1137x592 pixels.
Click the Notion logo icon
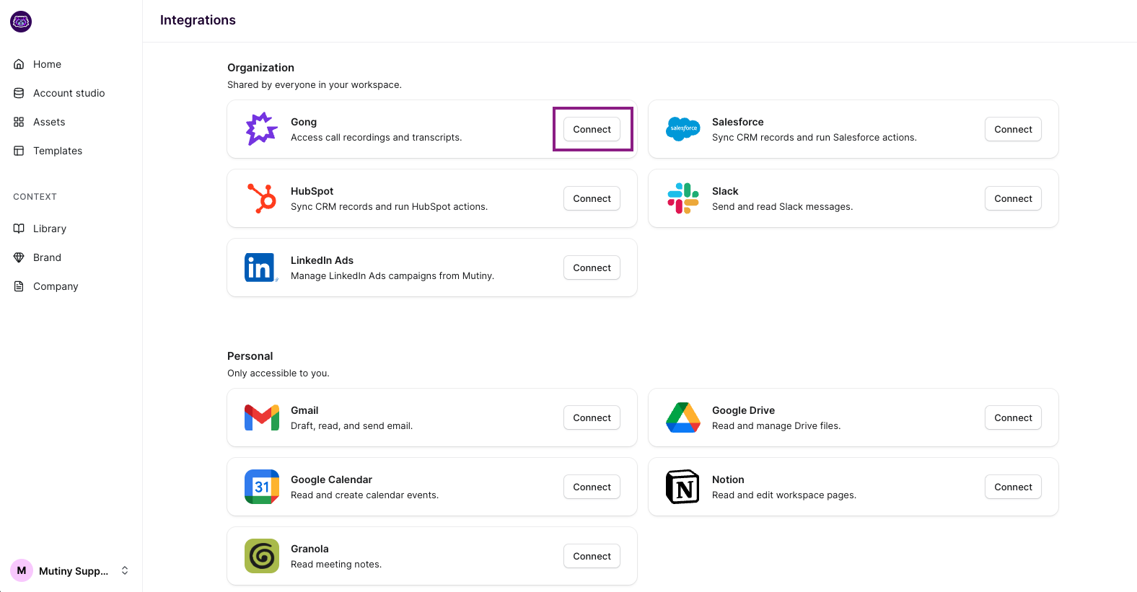coord(682,487)
